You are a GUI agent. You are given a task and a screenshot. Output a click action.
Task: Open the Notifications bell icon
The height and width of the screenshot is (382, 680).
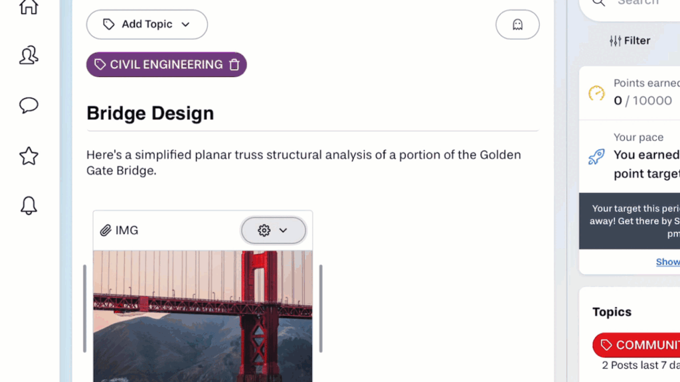pos(29,206)
